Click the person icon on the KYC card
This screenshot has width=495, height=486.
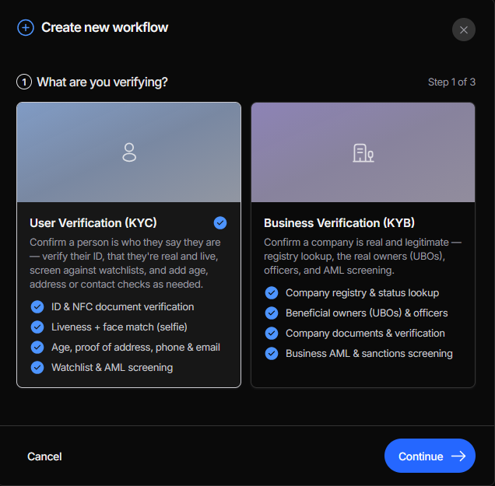[129, 152]
